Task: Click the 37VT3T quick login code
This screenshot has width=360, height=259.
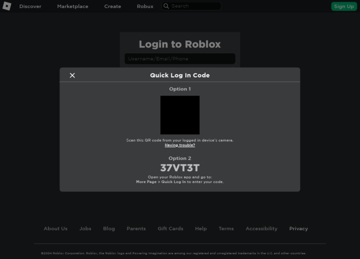Action: tap(180, 168)
